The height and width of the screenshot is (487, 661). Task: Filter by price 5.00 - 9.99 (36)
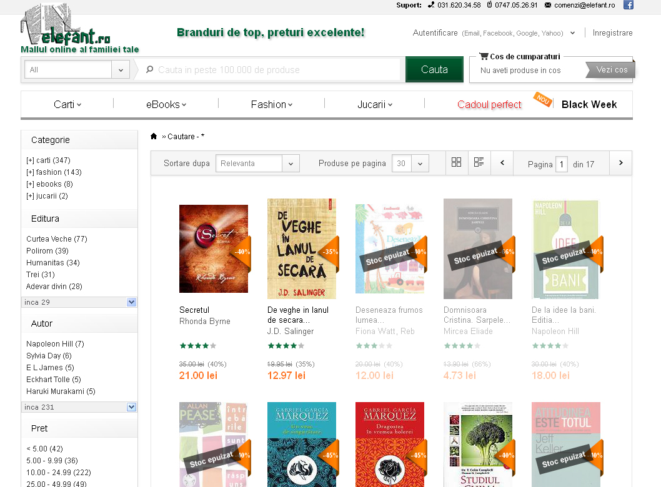click(x=52, y=460)
